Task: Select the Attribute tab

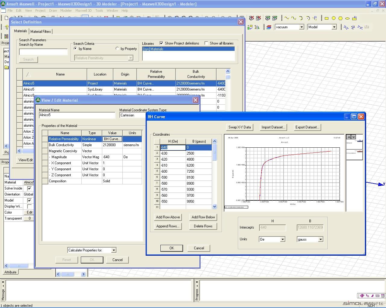Action: coord(10,272)
